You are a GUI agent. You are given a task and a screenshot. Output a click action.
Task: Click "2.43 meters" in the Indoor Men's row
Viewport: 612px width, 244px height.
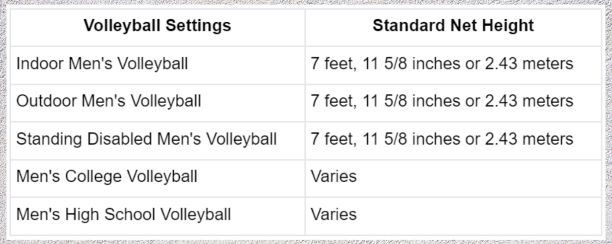pos(529,64)
